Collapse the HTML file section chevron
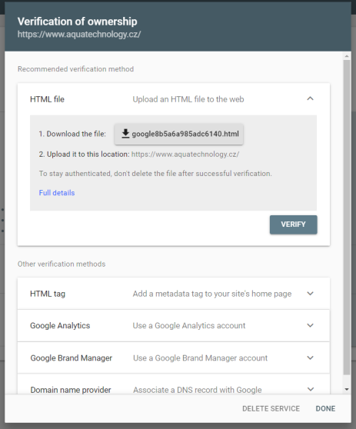356x429 pixels. pyautogui.click(x=310, y=98)
